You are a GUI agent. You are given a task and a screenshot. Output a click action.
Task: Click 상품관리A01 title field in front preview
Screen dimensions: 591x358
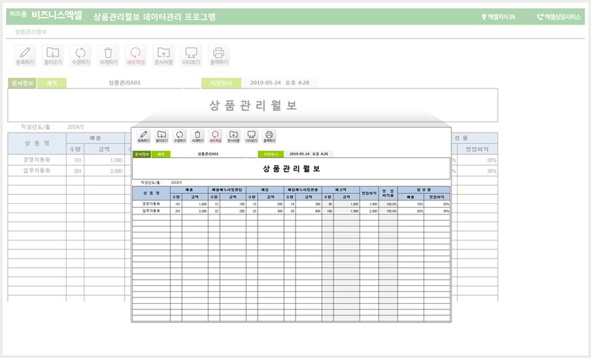coord(208,154)
